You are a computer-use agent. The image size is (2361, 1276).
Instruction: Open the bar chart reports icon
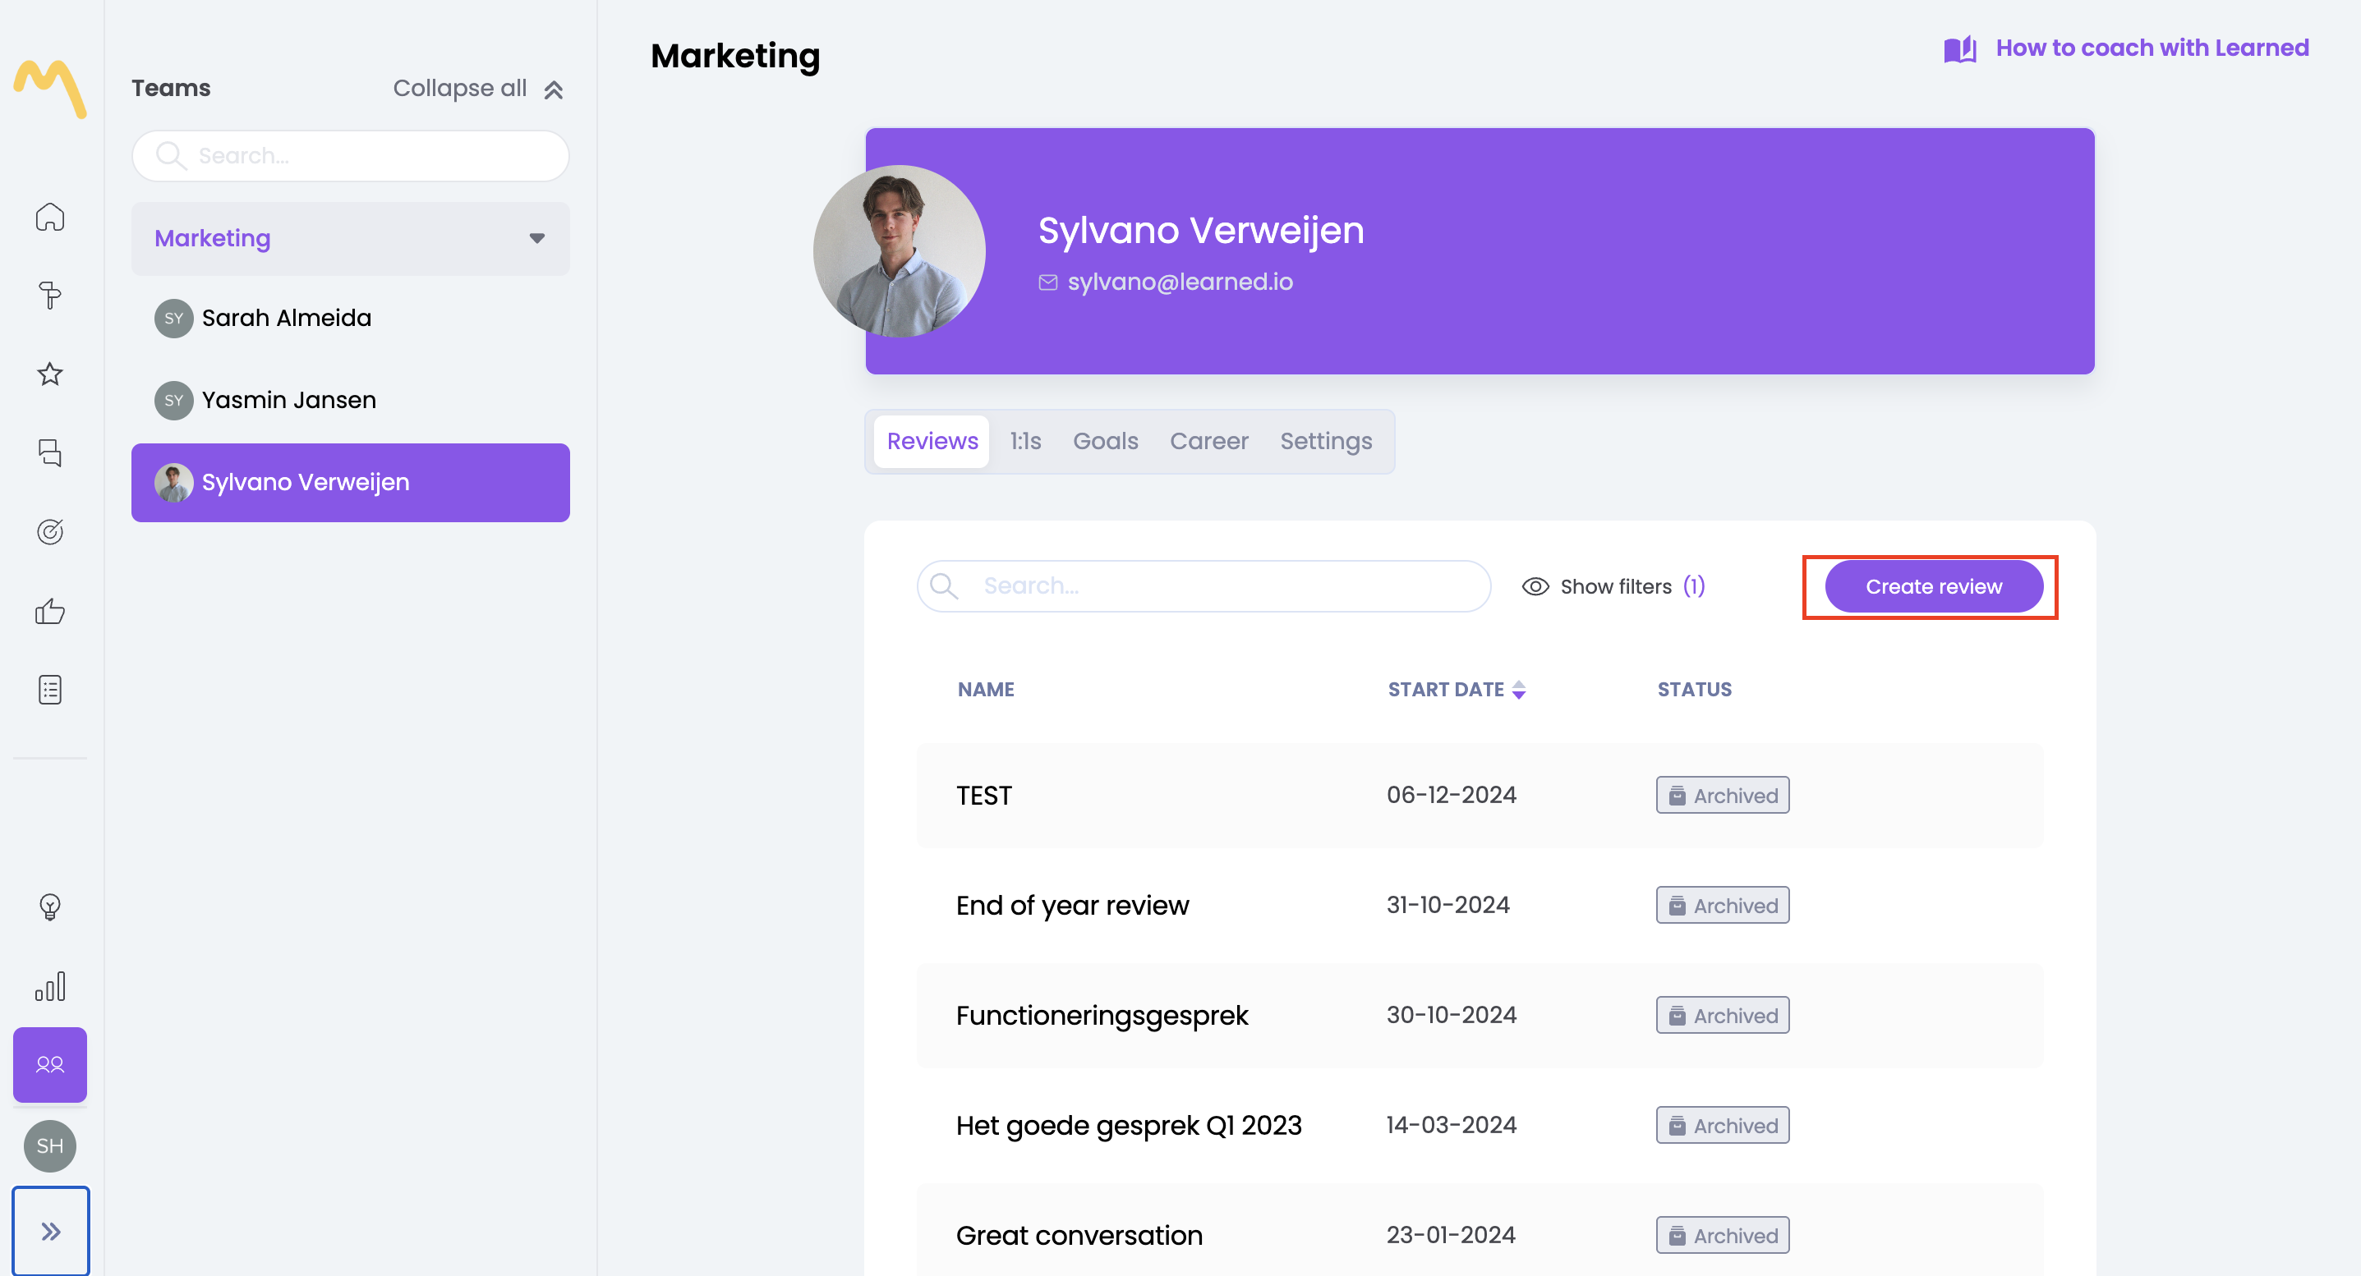tap(49, 985)
